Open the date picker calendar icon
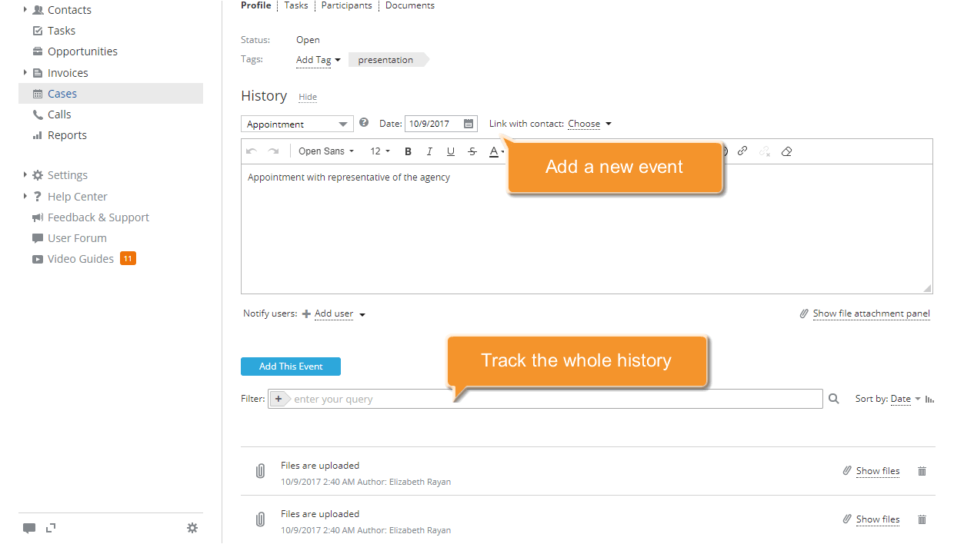 [x=468, y=123]
